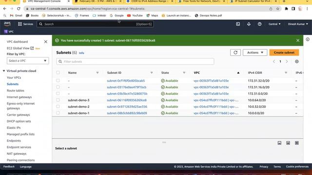Expand details panel to full view
312x175 pixels.
point(297,143)
